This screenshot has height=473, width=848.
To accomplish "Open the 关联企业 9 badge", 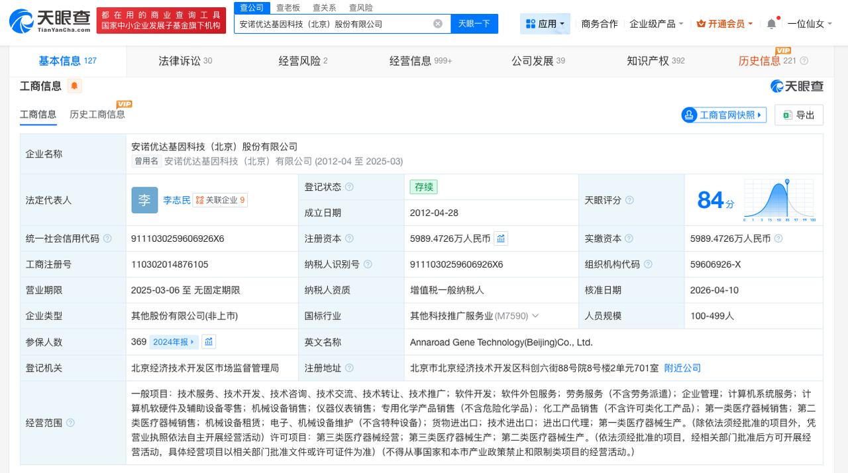I will tap(220, 200).
